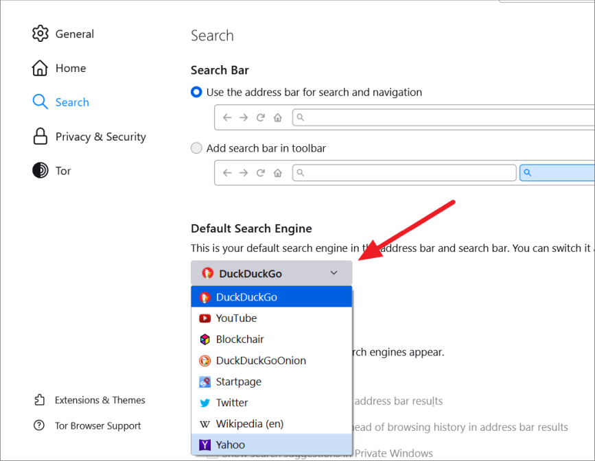Select Blockchair search engine option
Viewport: 595px width, 461px height.
[x=240, y=340]
